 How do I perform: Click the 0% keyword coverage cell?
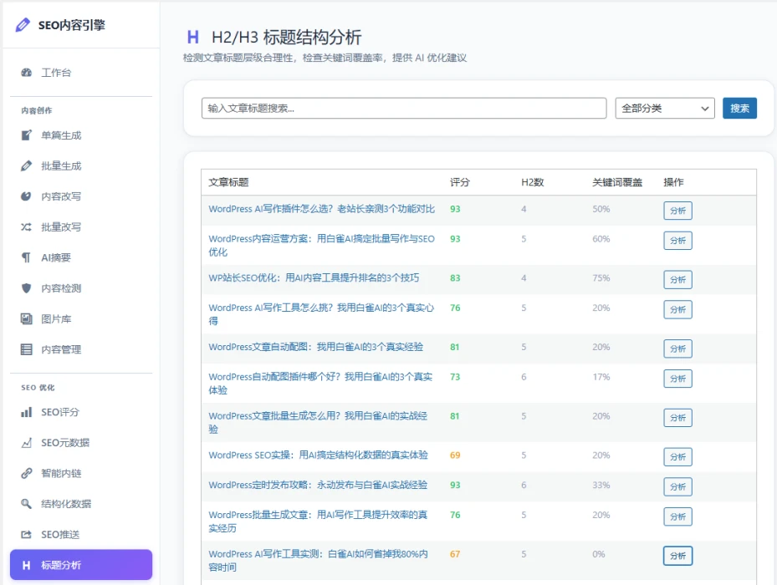click(x=599, y=554)
